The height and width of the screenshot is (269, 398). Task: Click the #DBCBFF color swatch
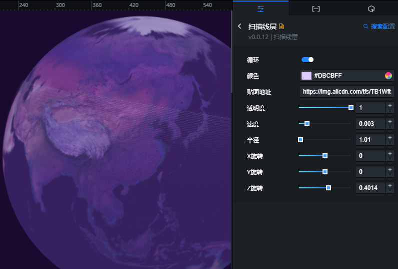[x=306, y=76]
